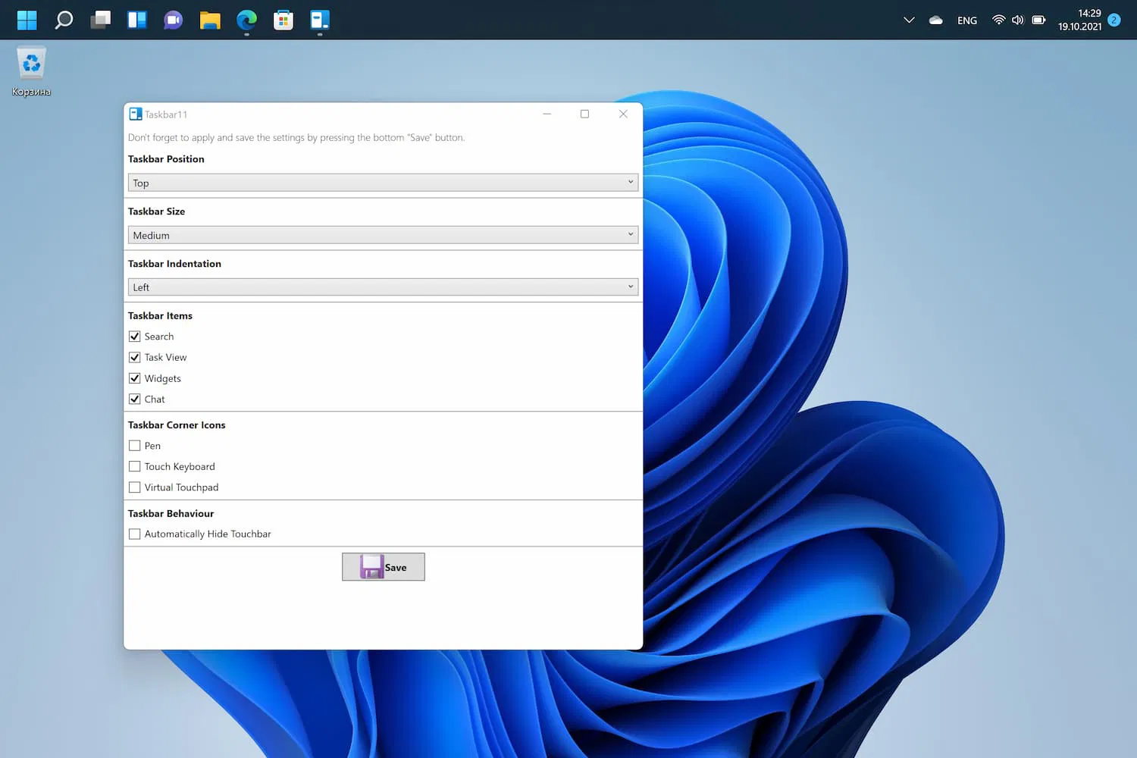Uncheck the Search taskbar item

135,337
